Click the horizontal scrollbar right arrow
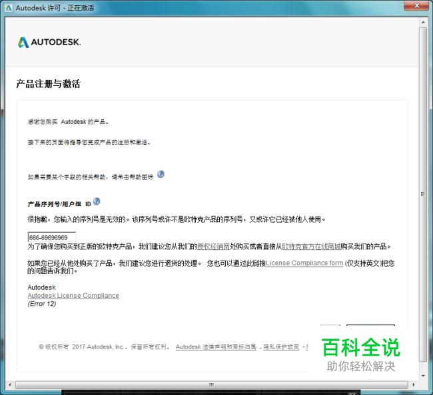 [x=414, y=385]
